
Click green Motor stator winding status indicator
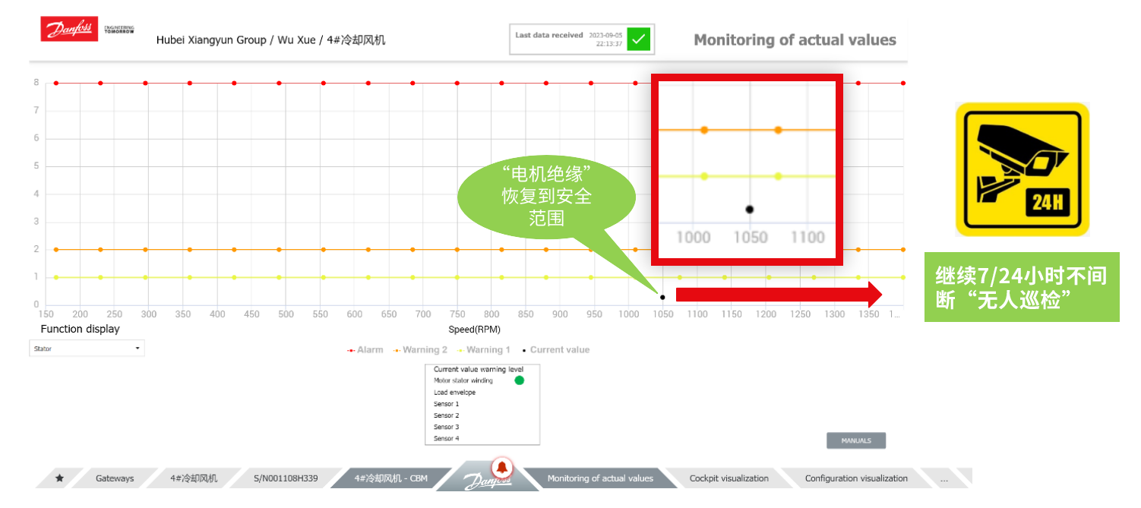tap(520, 380)
